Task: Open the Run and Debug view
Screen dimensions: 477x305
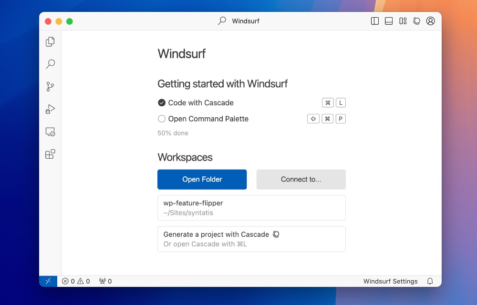Action: 50,109
